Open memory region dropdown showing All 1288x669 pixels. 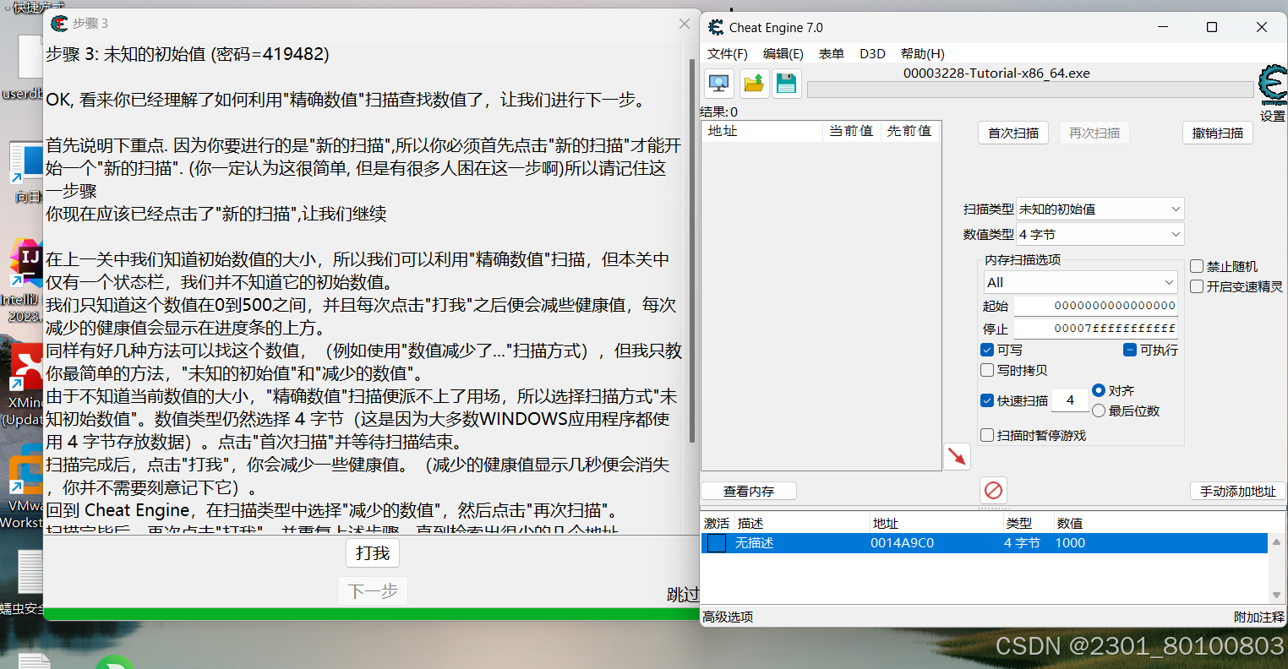(x=1081, y=282)
